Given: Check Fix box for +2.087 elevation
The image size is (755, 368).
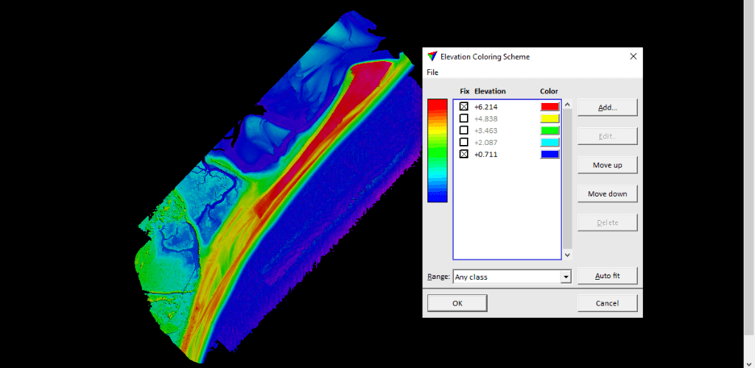Looking at the screenshot, I should click(464, 142).
